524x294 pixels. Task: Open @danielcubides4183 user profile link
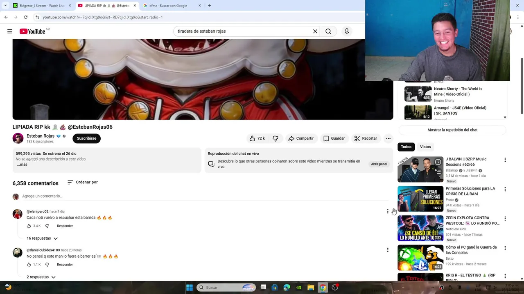tap(43, 250)
